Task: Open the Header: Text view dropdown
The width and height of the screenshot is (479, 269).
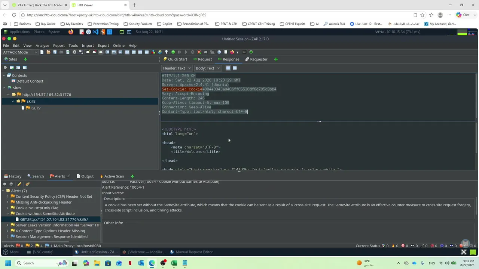Action: click(x=177, y=68)
